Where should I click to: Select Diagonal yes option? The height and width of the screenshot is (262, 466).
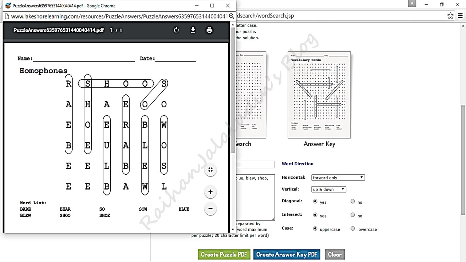coord(315,201)
